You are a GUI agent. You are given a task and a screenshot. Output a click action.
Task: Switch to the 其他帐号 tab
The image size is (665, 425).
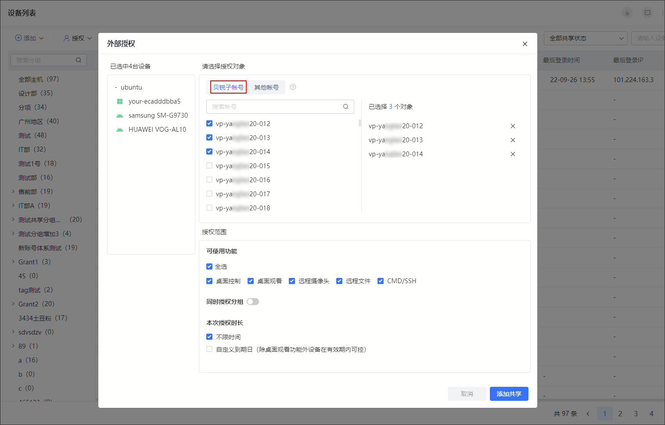[266, 87]
